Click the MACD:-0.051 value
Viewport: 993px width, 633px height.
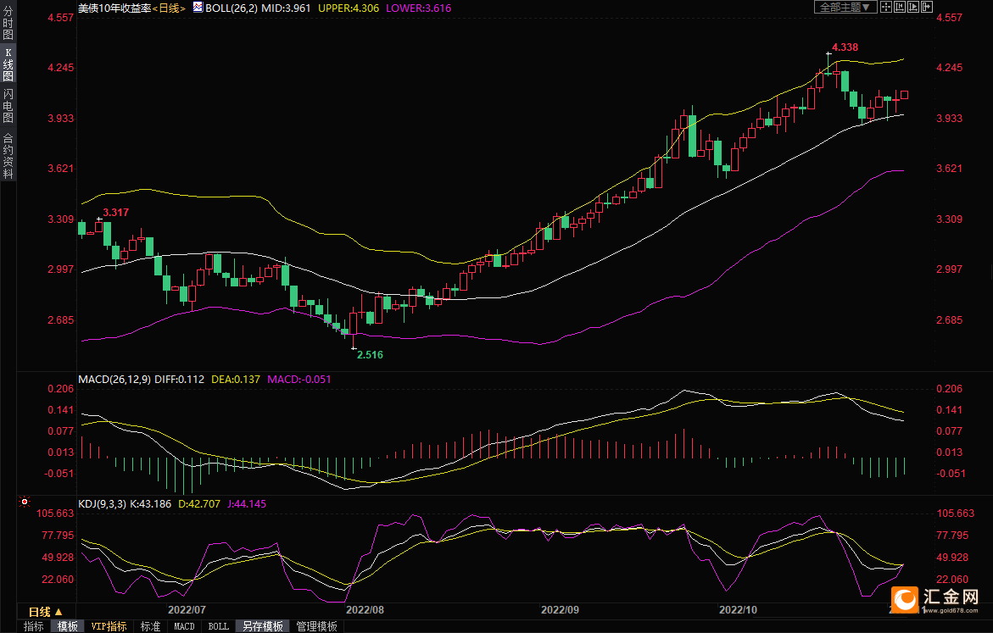tap(298, 379)
